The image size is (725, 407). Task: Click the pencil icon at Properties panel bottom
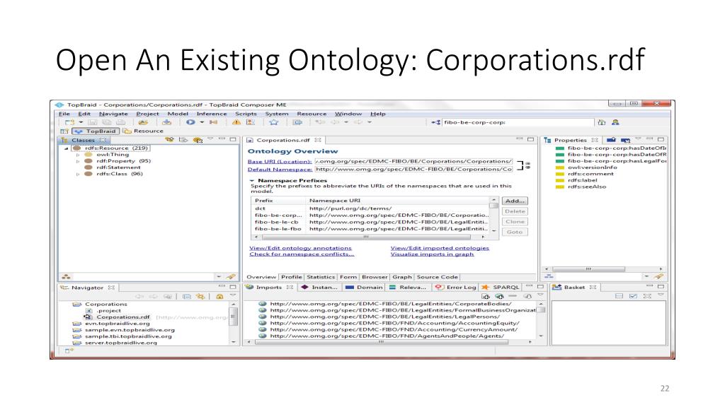coord(659,276)
